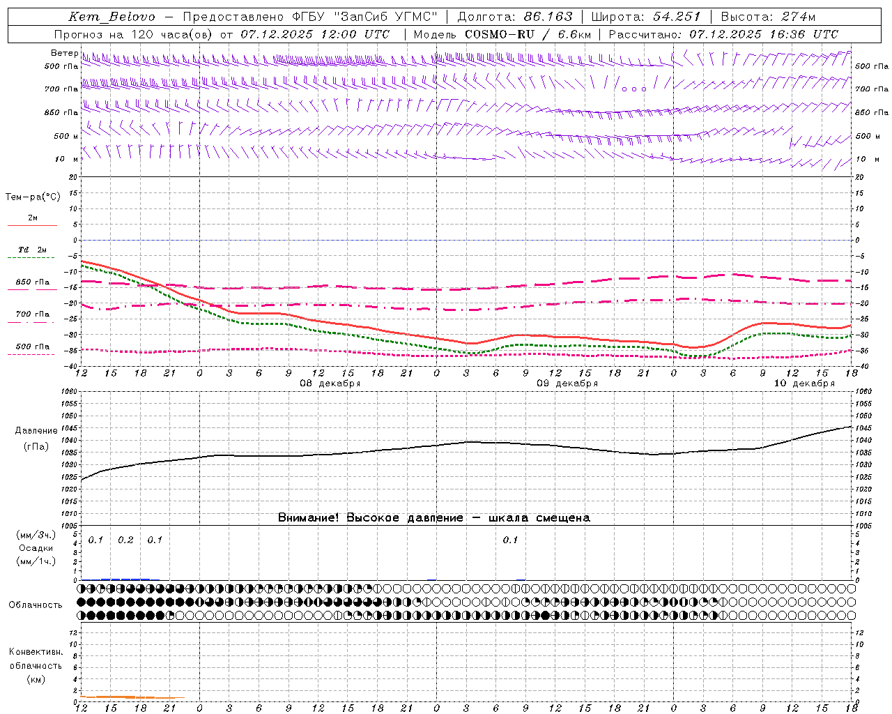Click the "Конвективн." convective label

[36, 652]
